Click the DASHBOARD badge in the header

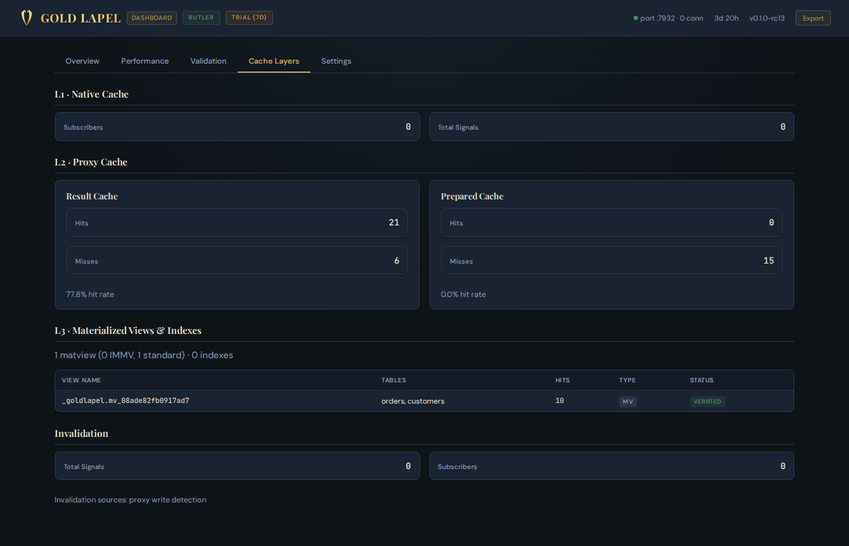pos(152,18)
